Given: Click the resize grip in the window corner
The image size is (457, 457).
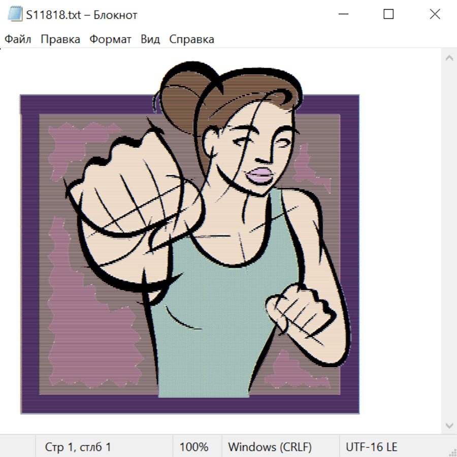Looking at the screenshot, I should pyautogui.click(x=452, y=452).
